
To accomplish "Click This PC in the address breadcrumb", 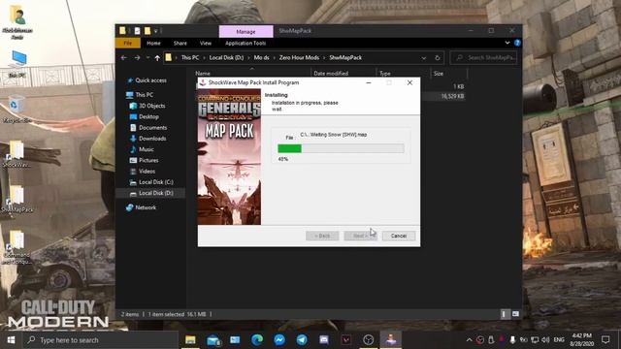I will [x=190, y=58].
